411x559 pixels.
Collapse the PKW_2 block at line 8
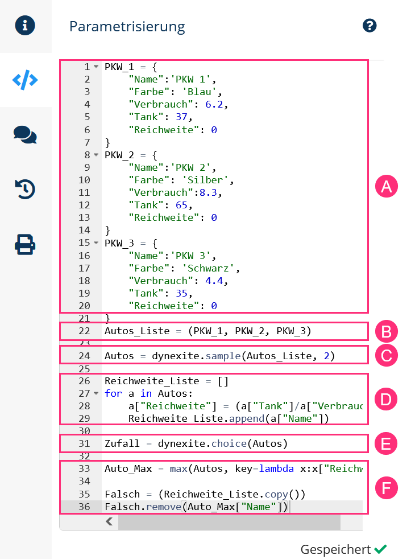click(96, 155)
